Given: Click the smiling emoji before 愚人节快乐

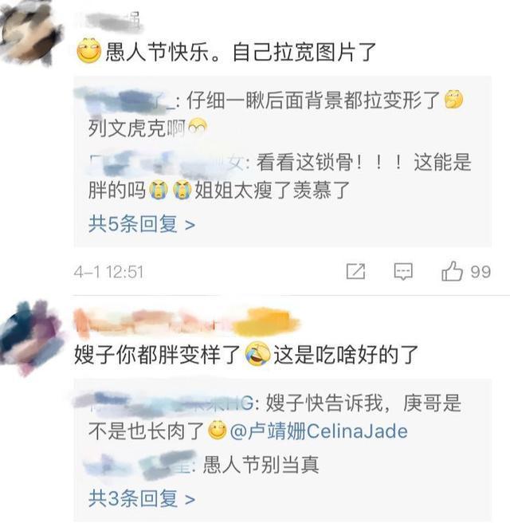Looking at the screenshot, I should 89,51.
